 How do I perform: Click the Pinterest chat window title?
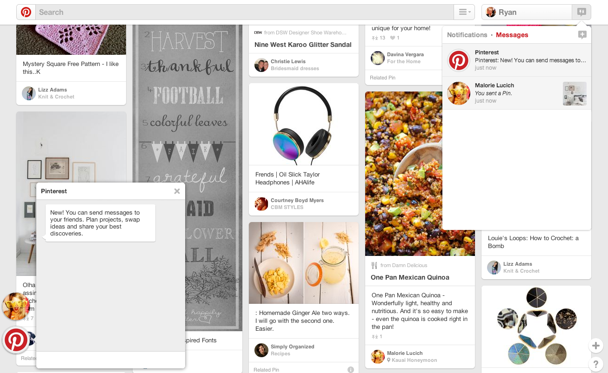[x=54, y=191]
